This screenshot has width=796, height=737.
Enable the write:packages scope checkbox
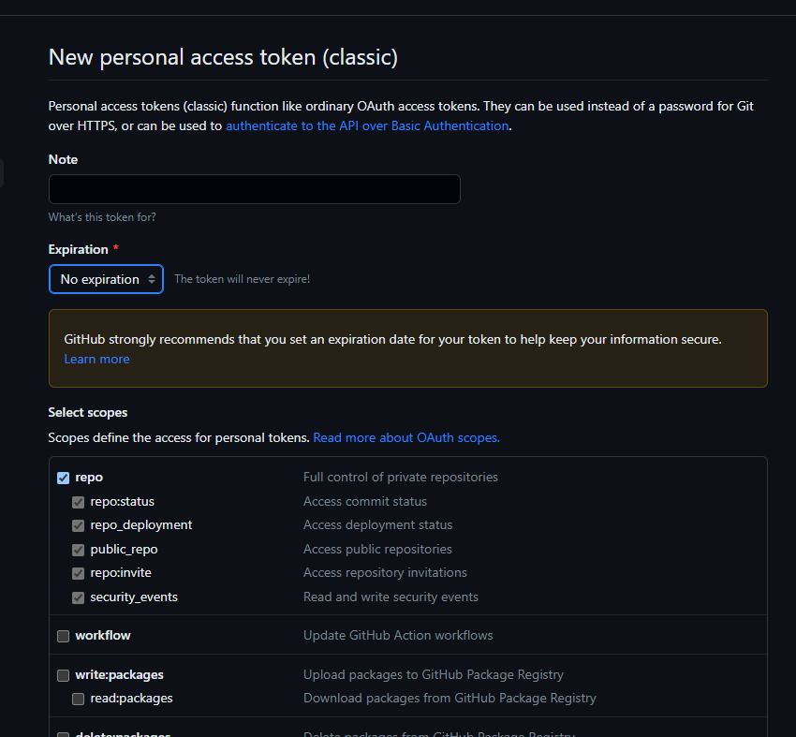pyautogui.click(x=64, y=675)
